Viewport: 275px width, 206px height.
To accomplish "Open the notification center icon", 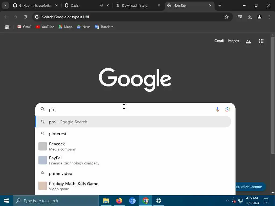I will pyautogui.click(x=266, y=201).
